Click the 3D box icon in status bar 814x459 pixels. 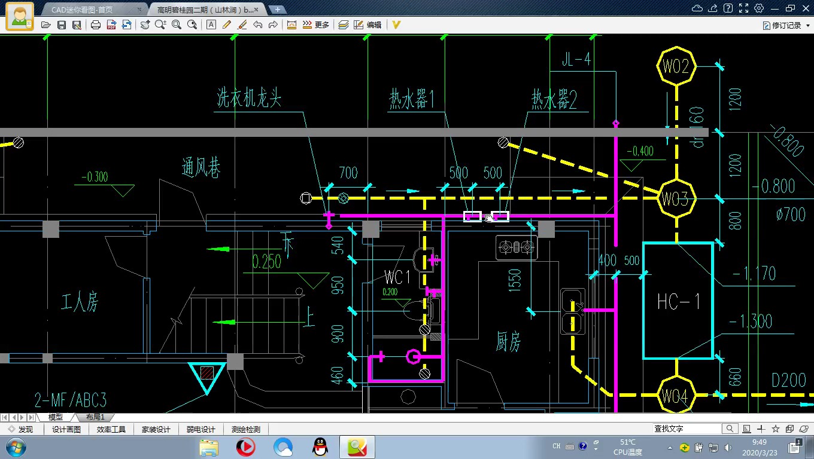click(790, 429)
